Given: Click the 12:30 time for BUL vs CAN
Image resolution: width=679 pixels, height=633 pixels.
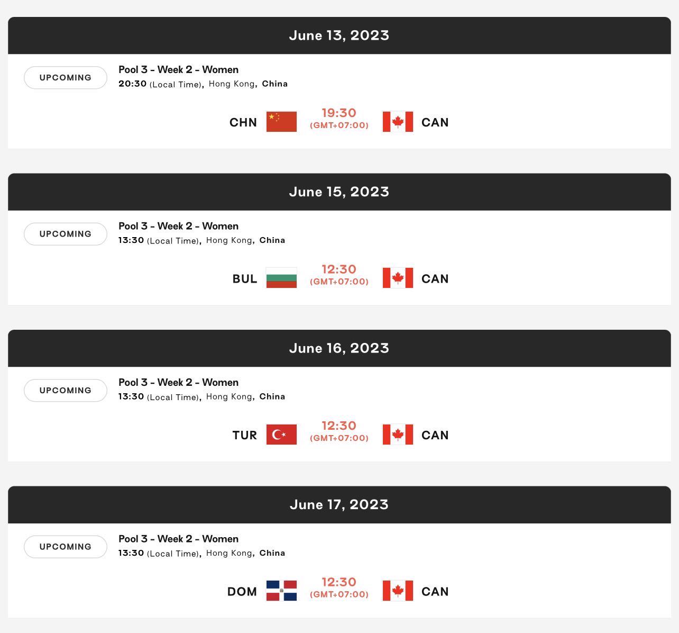Looking at the screenshot, I should point(339,269).
